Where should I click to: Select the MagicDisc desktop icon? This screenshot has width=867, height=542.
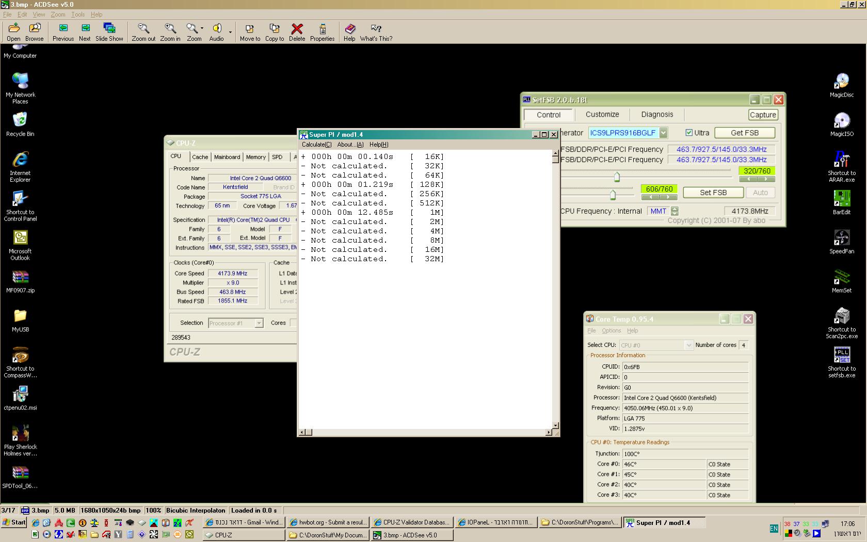pyautogui.click(x=842, y=85)
